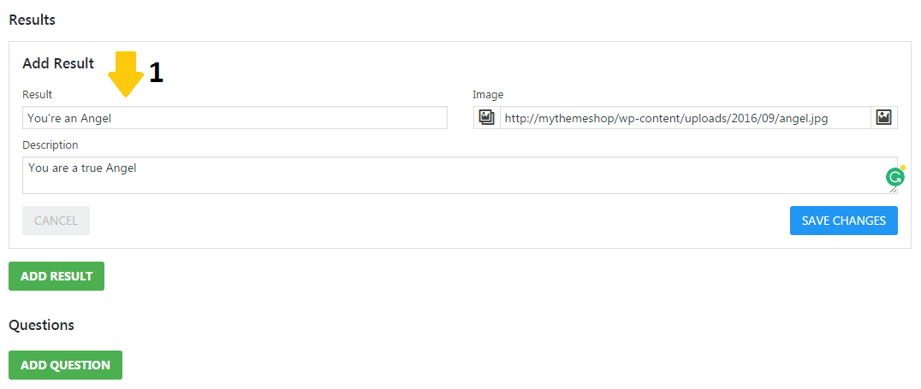Add a new question
This screenshot has height=389, width=921.
[x=65, y=365]
